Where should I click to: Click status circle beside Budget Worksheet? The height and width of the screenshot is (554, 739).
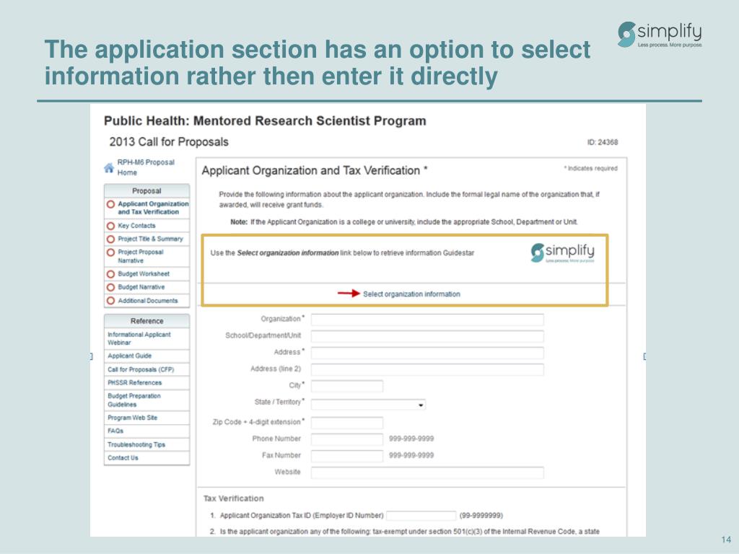click(110, 274)
